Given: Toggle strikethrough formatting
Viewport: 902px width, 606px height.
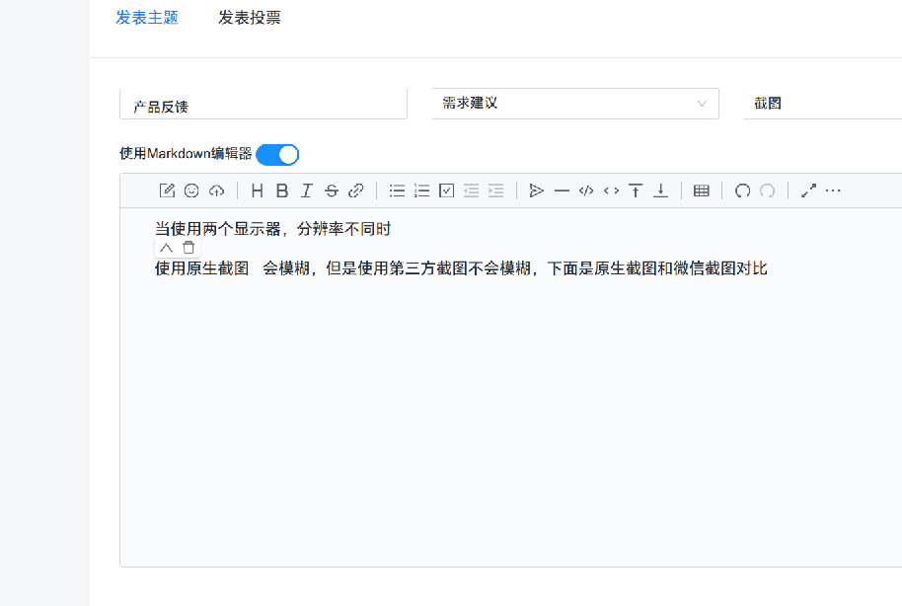Looking at the screenshot, I should 332,190.
